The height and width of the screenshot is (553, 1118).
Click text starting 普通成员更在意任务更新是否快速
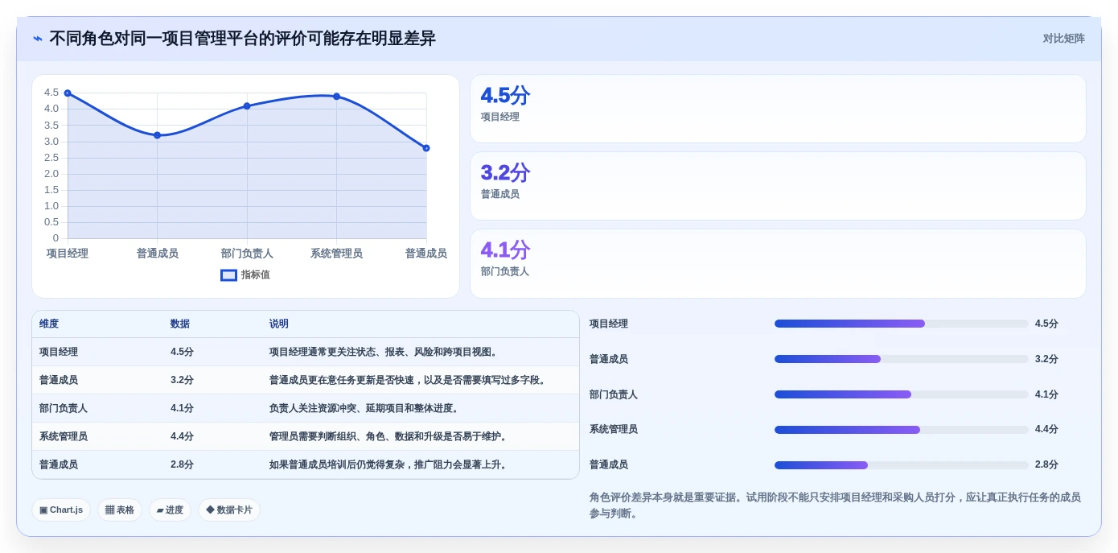tap(409, 381)
